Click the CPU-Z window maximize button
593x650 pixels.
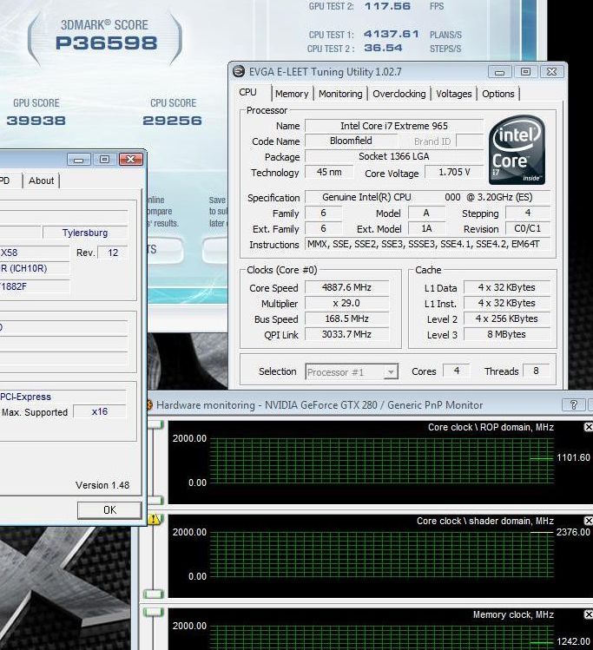(x=104, y=159)
